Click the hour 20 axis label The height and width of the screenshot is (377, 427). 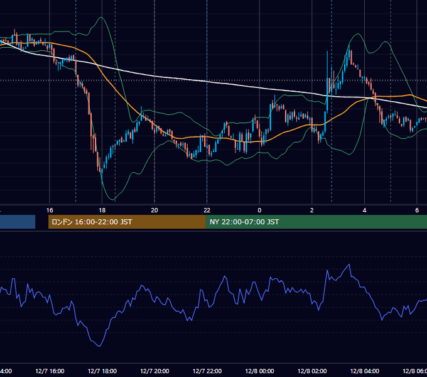tap(154, 210)
